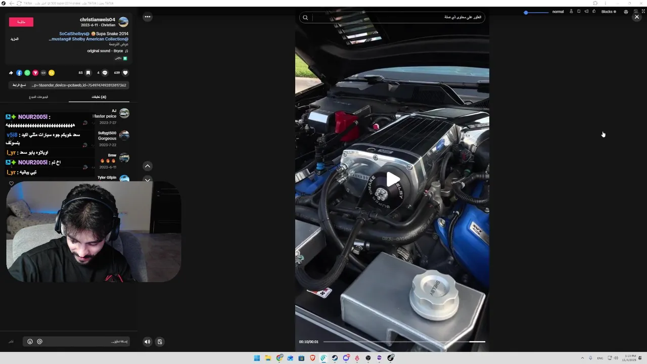Viewport: 647px width, 364px height.
Task: Open the christianweis04 profile avatar
Action: [x=123, y=22]
